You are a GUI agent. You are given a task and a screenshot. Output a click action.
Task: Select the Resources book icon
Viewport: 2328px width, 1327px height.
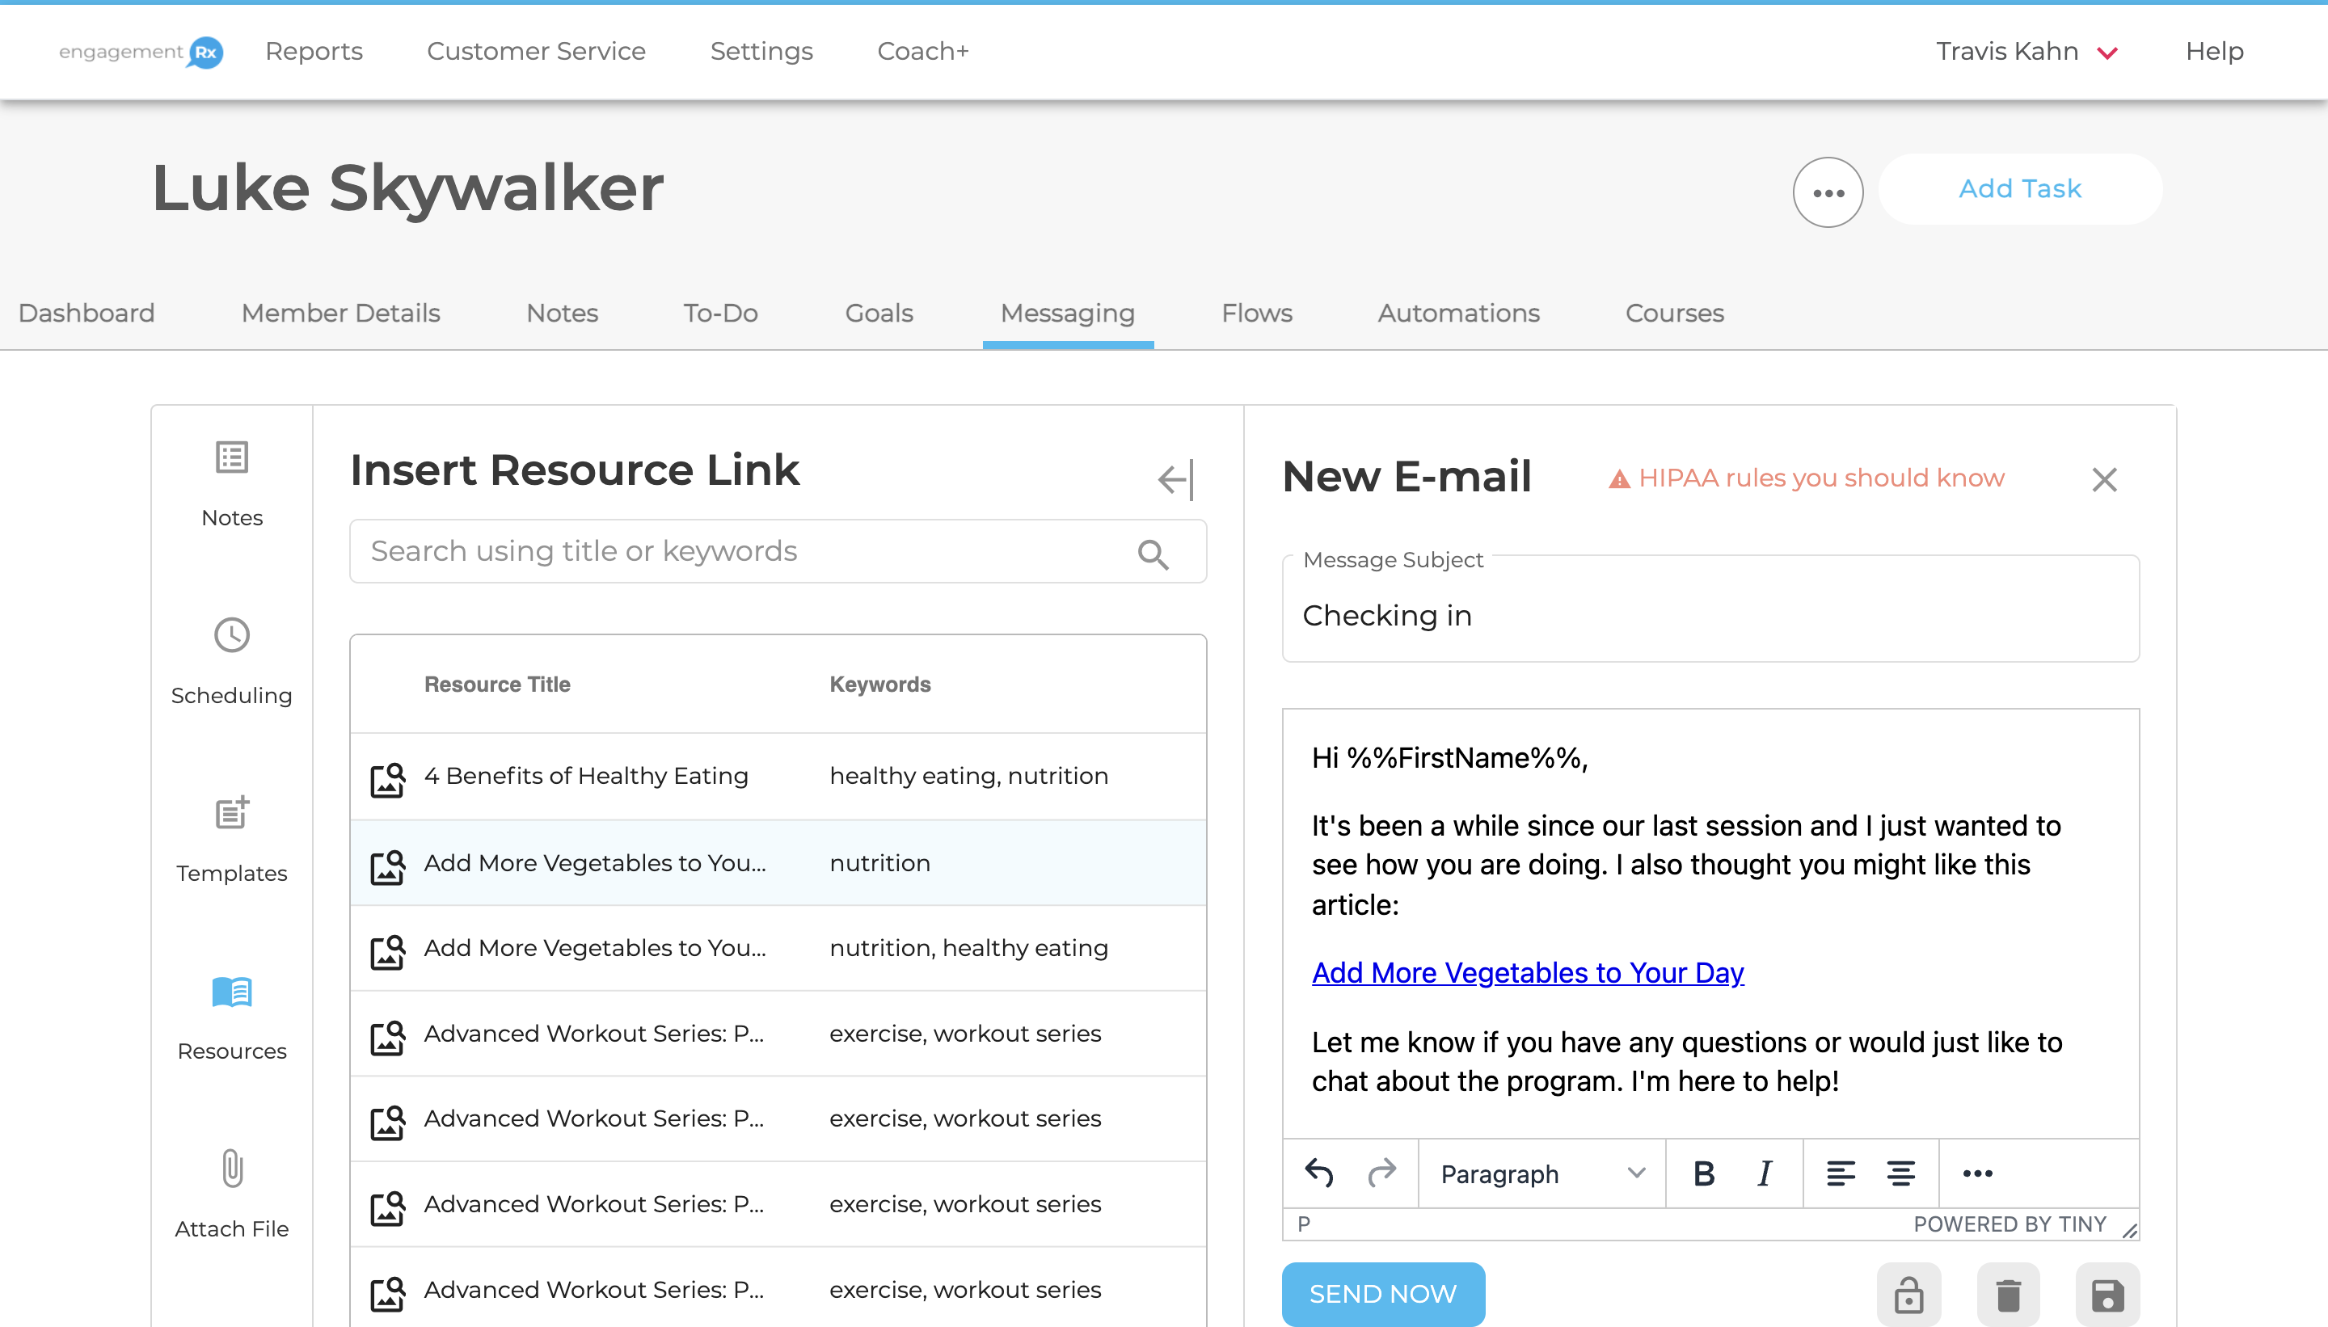[x=231, y=992]
